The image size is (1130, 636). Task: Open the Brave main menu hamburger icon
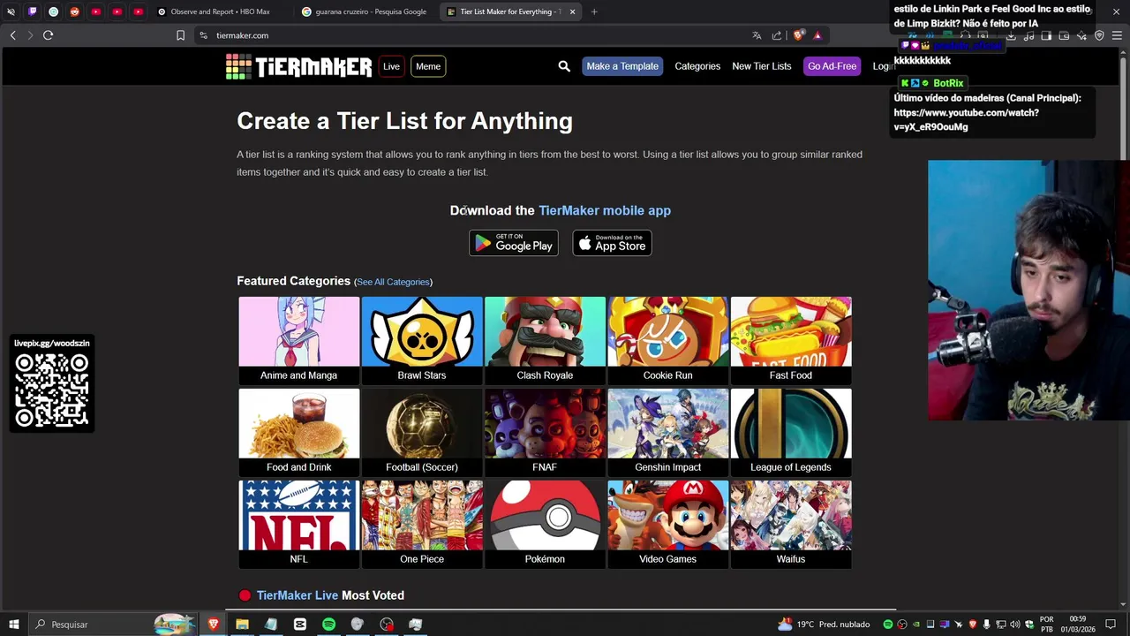[x=1117, y=35]
